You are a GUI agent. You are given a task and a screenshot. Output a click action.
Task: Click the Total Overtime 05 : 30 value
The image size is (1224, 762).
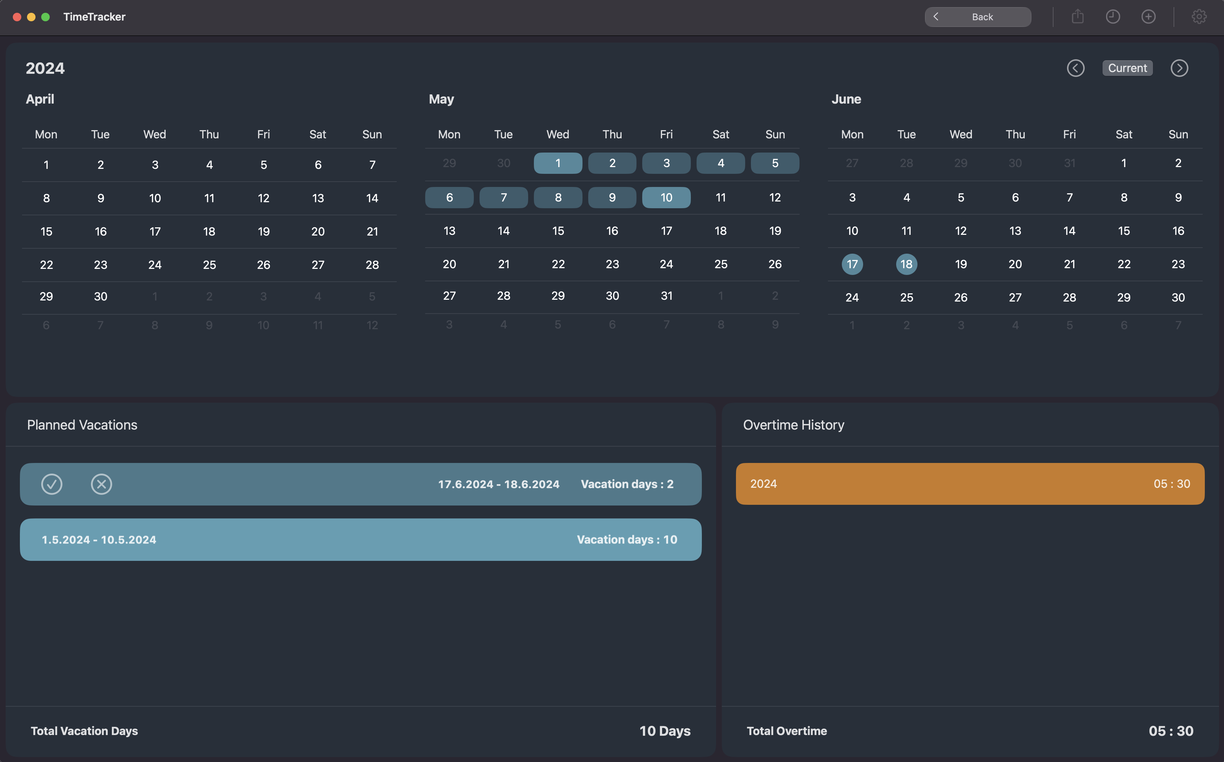[x=1171, y=731]
